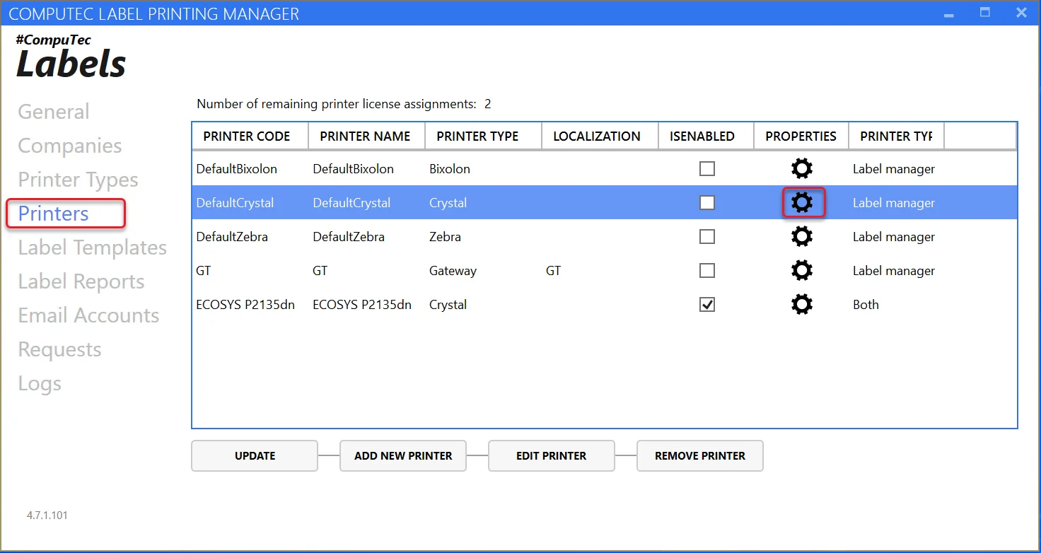
Task: Enable the DefaultBixolon printer checkbox
Action: (x=706, y=169)
